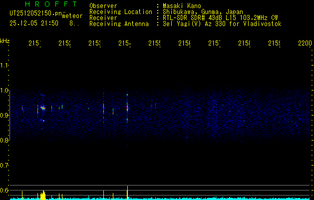Click the tall vertical meteor echo after 2153
314x200 pixels.
[x=103, y=107]
